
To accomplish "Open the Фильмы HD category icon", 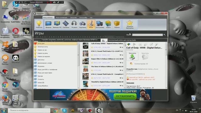I will (x=57, y=24).
